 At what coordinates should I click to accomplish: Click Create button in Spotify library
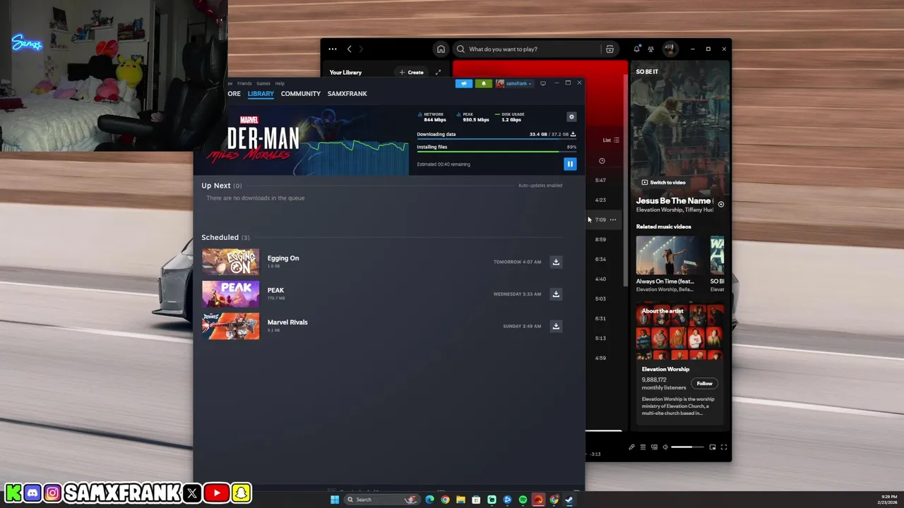[412, 73]
